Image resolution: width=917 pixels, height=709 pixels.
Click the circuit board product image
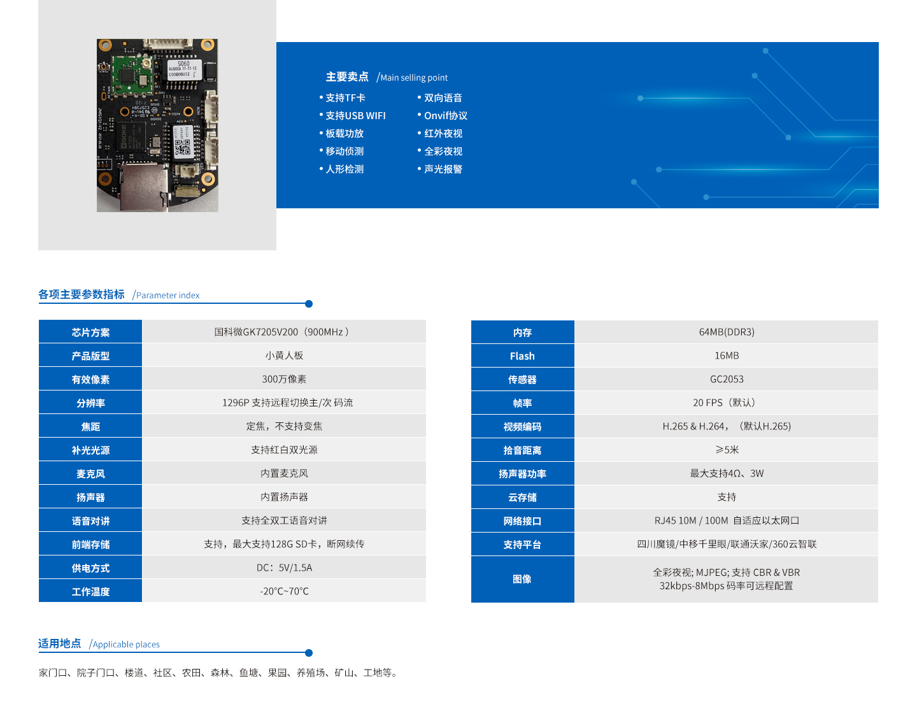click(157, 125)
